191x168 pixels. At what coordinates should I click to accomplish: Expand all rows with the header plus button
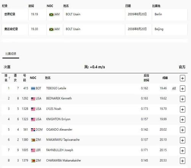coord(183,78)
